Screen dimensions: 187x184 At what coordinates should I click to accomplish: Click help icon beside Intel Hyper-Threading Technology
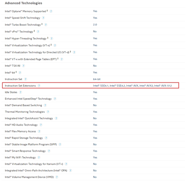[x=51, y=39]
